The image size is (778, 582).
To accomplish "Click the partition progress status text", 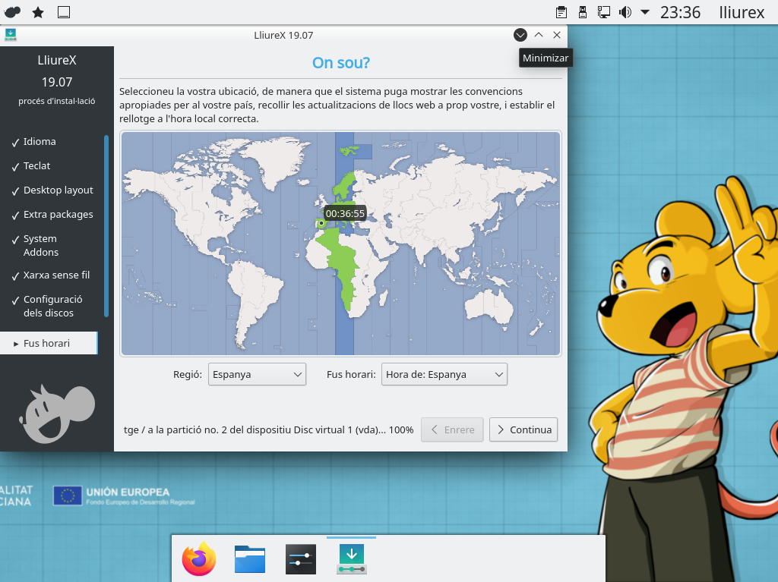I will coord(268,429).
